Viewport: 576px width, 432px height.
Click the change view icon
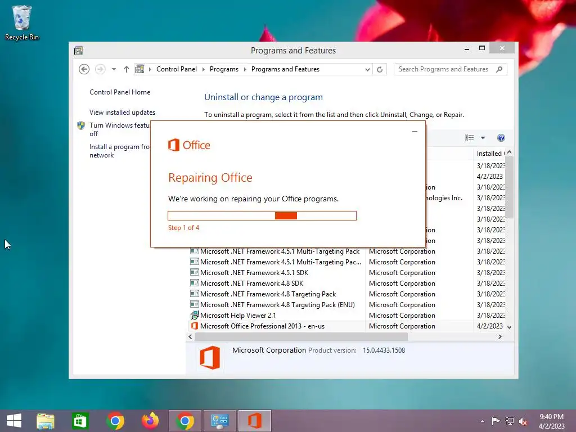[470, 138]
